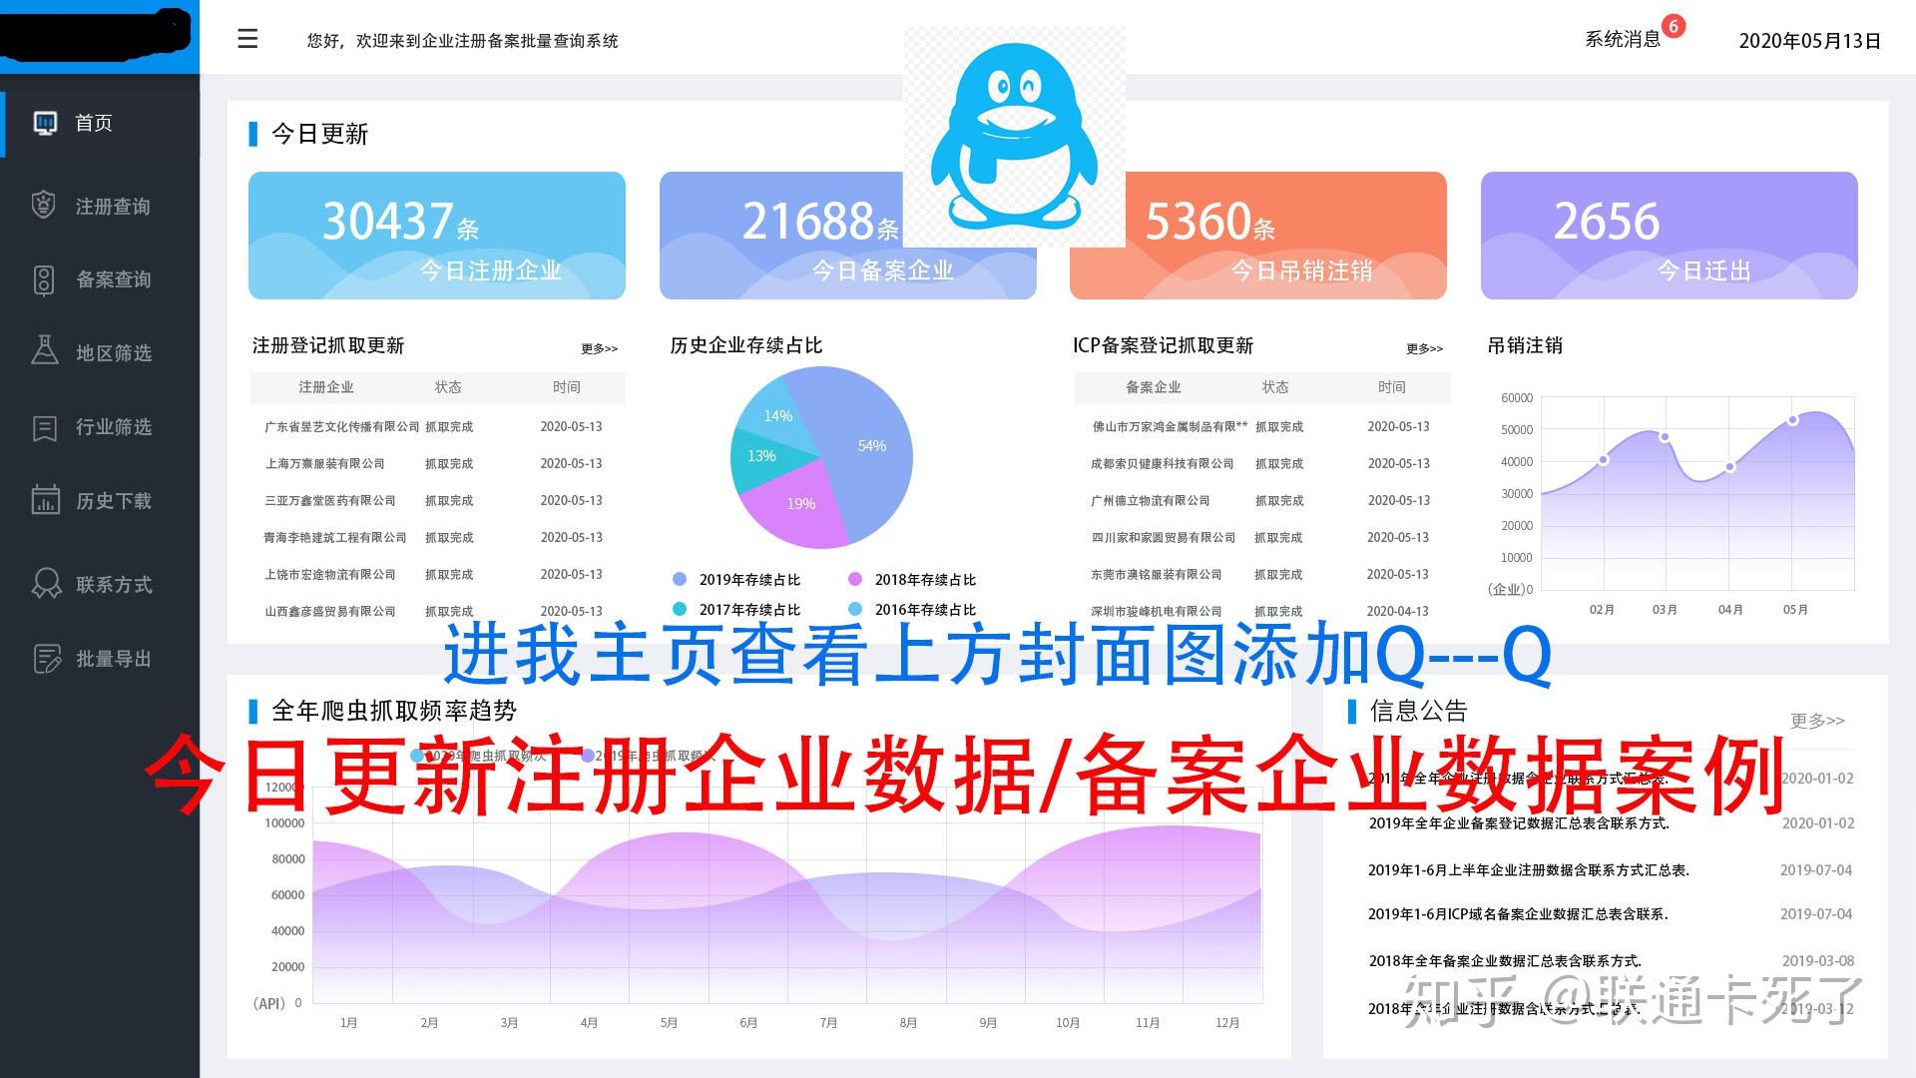Click 行业筛选 list icon
This screenshot has height=1078, width=1916.
45,427
